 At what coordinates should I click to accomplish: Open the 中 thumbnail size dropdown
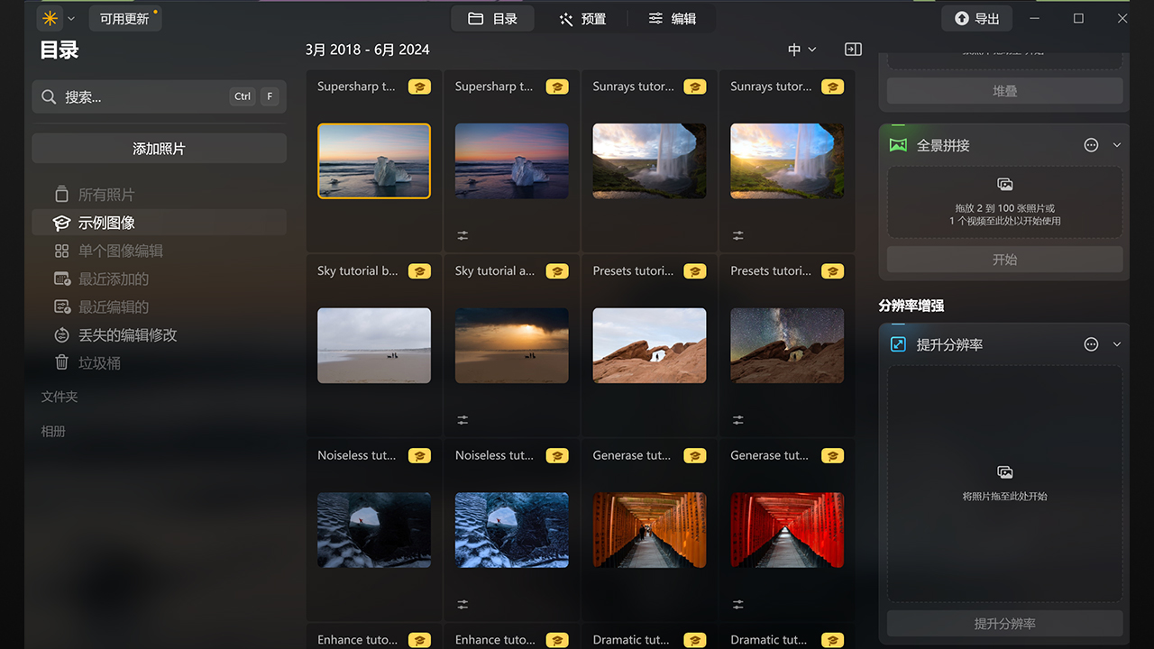coord(801,50)
